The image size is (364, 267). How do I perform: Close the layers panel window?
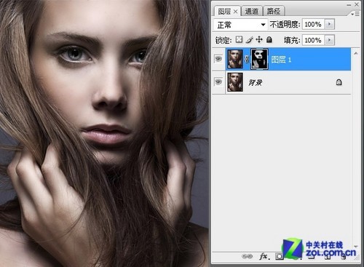[357, 4]
